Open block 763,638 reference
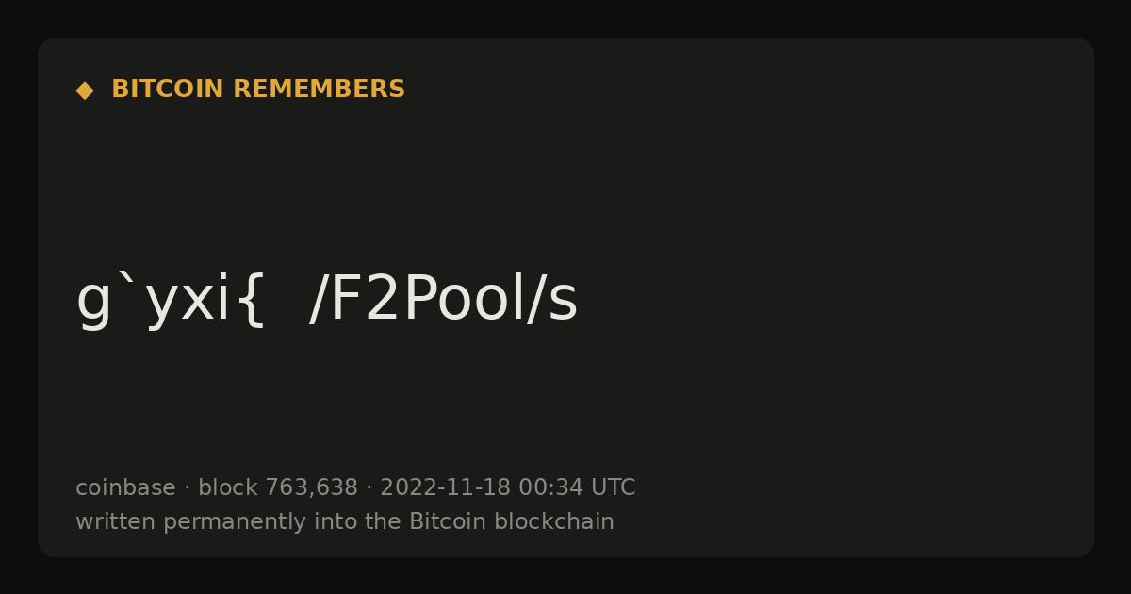The height and width of the screenshot is (594, 1131). tap(278, 487)
